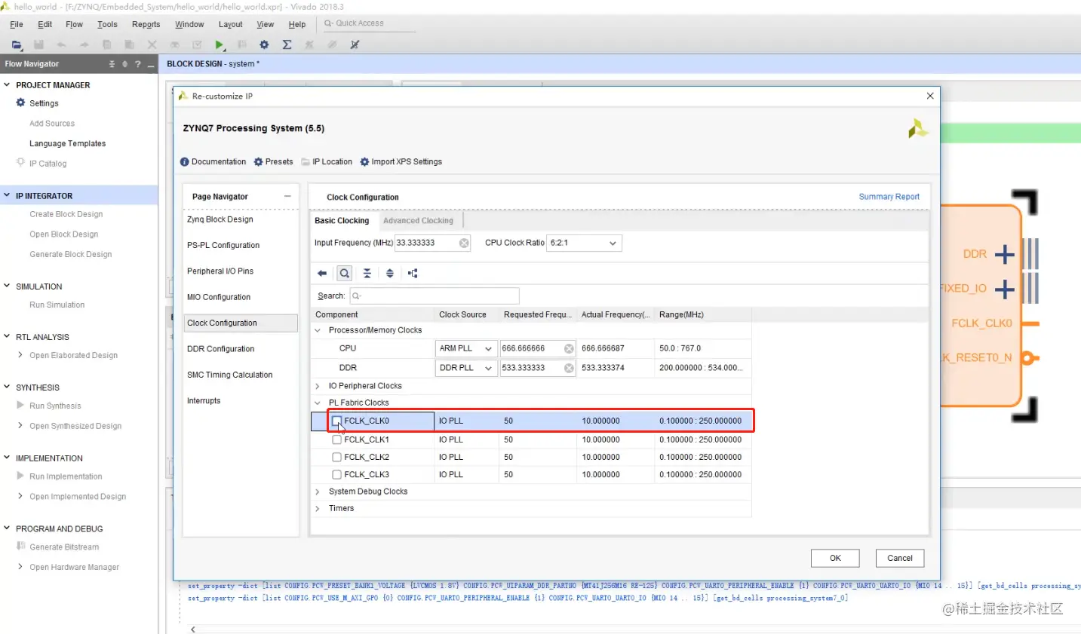Click the crossed-out tool icon in main toolbar

click(x=355, y=44)
